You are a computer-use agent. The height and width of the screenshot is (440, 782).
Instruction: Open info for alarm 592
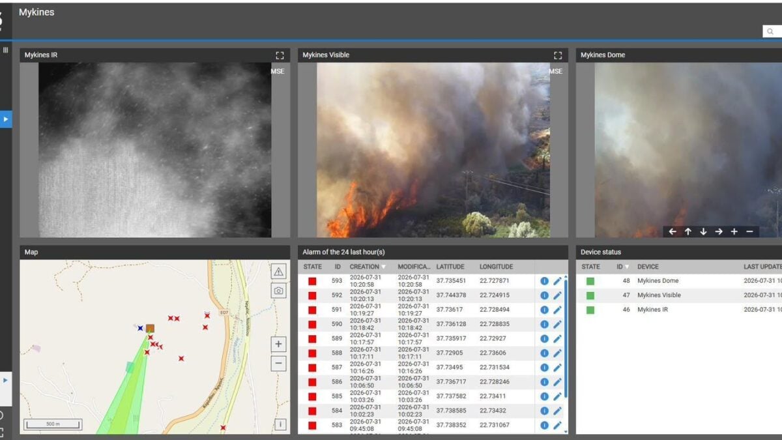544,295
